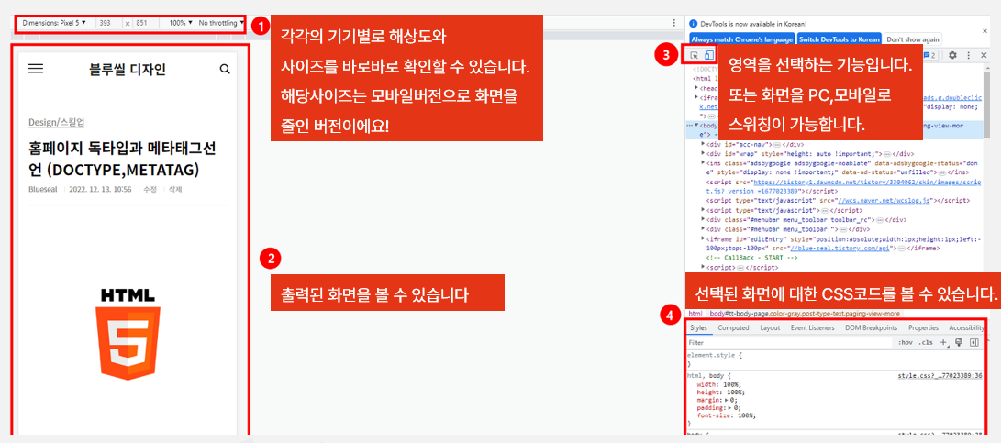Click the font-size: 100% declaration

click(x=726, y=415)
